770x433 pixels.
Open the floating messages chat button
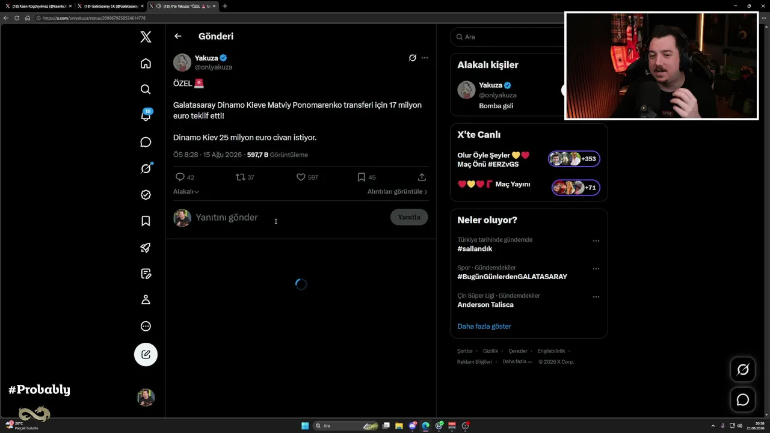[x=743, y=400]
